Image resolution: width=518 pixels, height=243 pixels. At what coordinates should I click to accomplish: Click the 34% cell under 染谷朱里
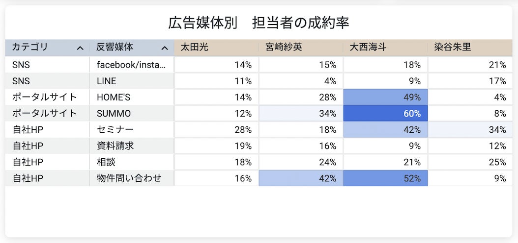(470, 130)
